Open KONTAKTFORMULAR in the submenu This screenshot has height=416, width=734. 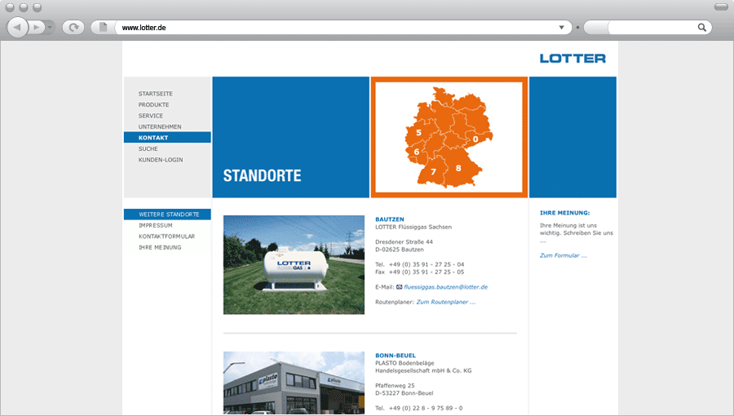tap(166, 237)
